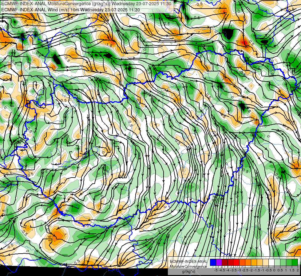301x276 pixels.
Task: Click the -0.5 legend tick label
Action: tap(268, 270)
